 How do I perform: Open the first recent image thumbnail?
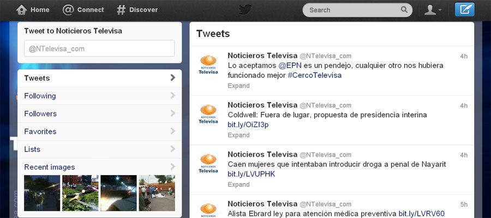[41, 193]
